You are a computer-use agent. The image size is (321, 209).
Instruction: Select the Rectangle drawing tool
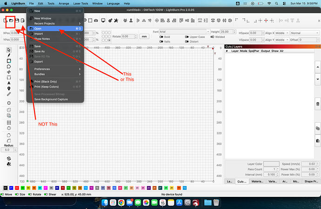click(x=9, y=61)
